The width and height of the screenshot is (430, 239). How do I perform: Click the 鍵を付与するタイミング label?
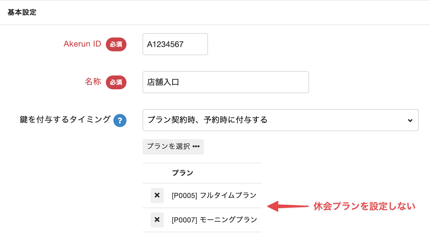[65, 120]
